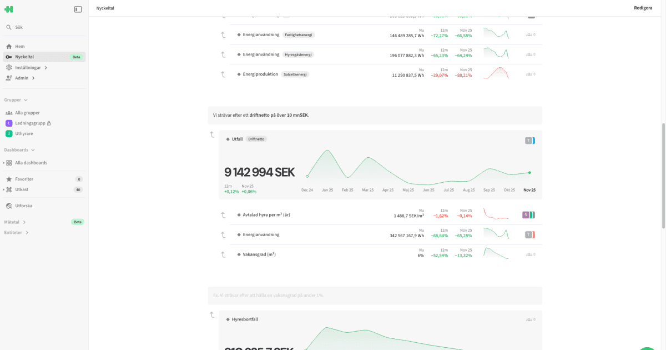Select the Utforska compass icon
Viewport: 666px width, 350px height.
pyautogui.click(x=9, y=206)
